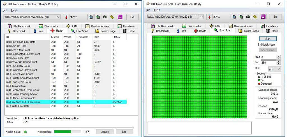Image resolution: width=287 pixels, height=137 pixels.
Task: Select Health tab in left window
Action: [x=57, y=31]
